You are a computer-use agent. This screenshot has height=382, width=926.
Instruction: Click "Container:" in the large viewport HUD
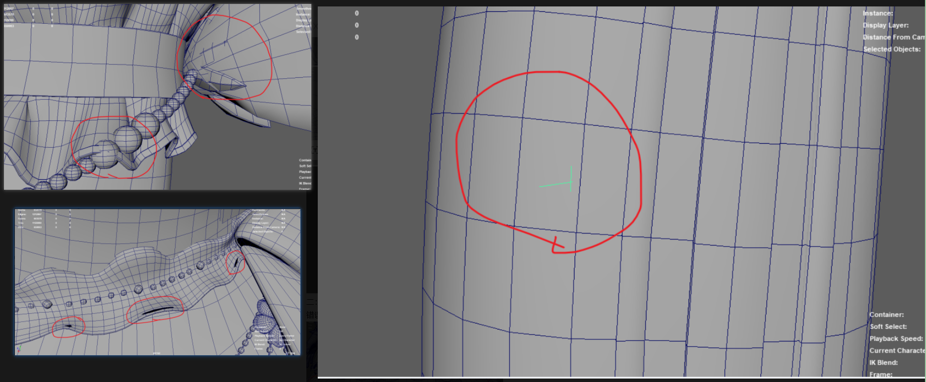(x=886, y=315)
